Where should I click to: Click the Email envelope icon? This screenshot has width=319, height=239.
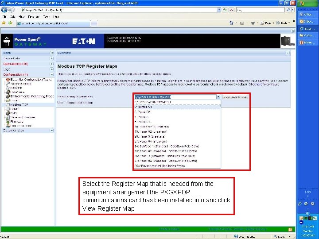tap(8, 100)
